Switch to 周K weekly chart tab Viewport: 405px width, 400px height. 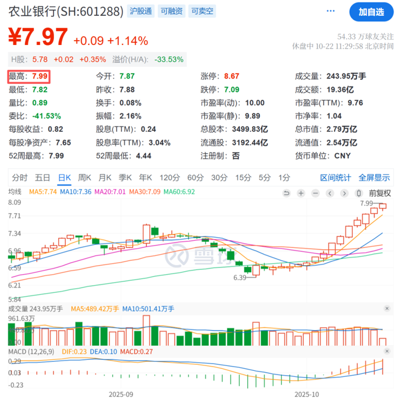[84, 178]
